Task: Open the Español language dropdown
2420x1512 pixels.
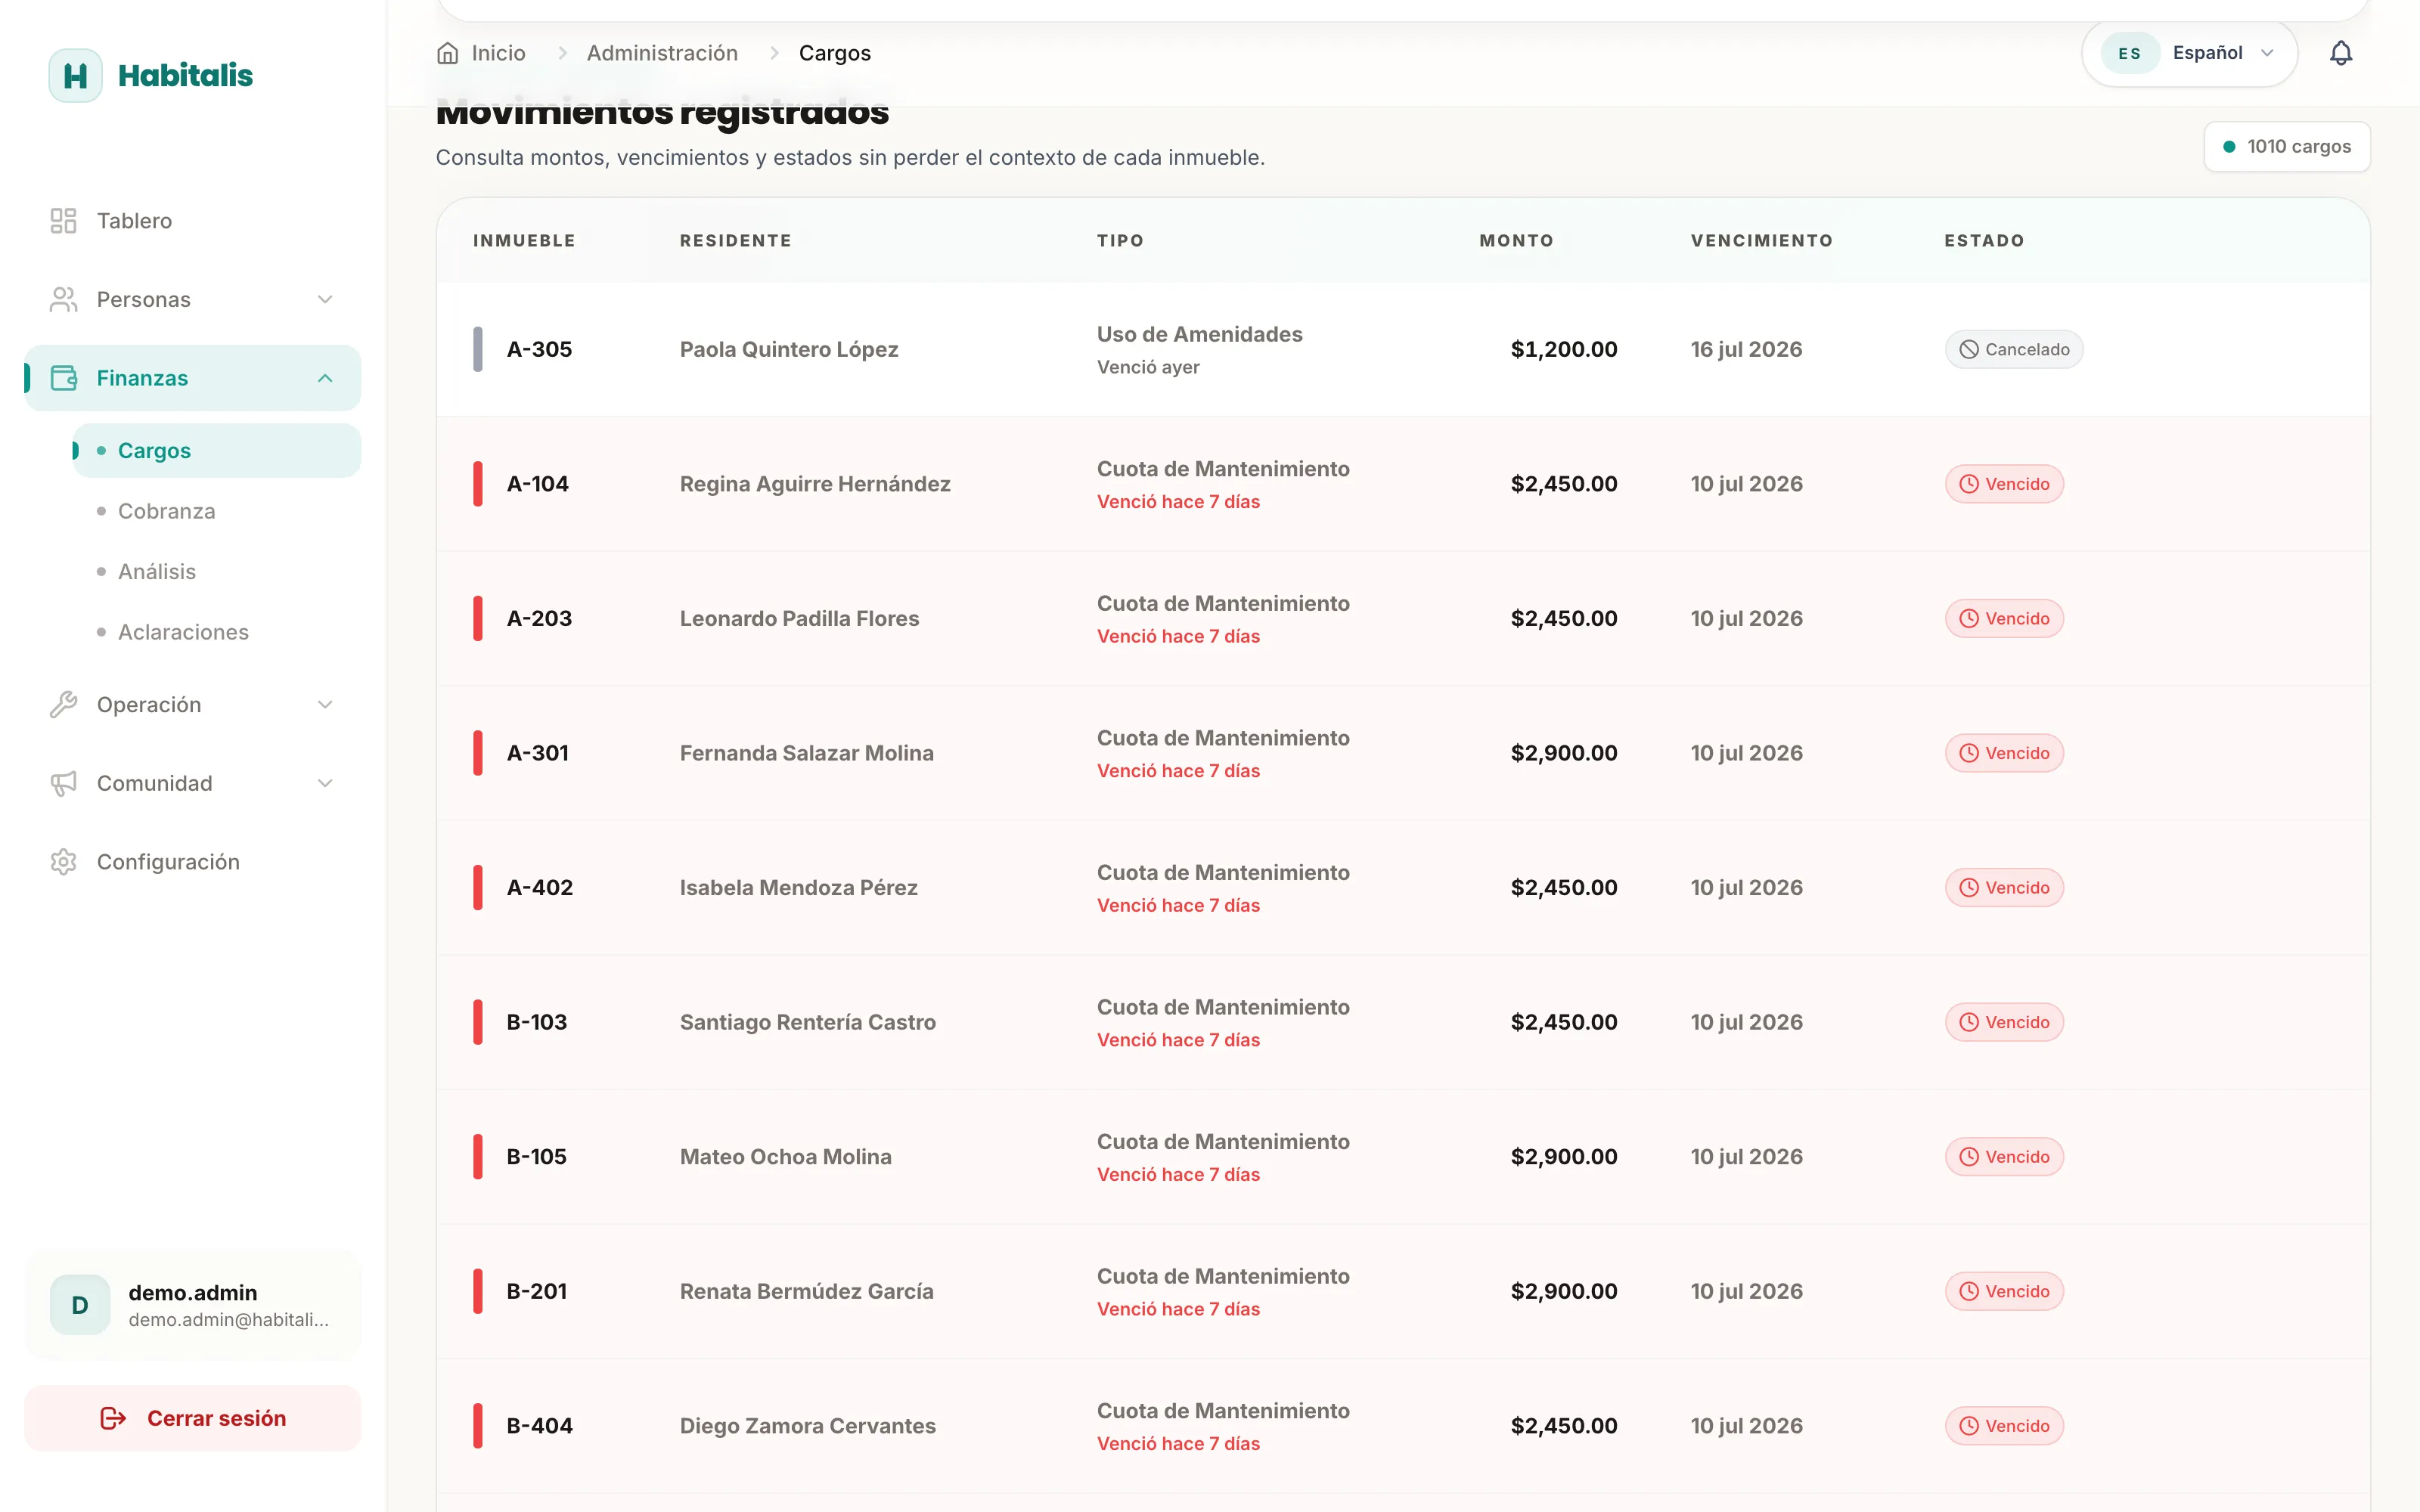Action: coord(2189,53)
